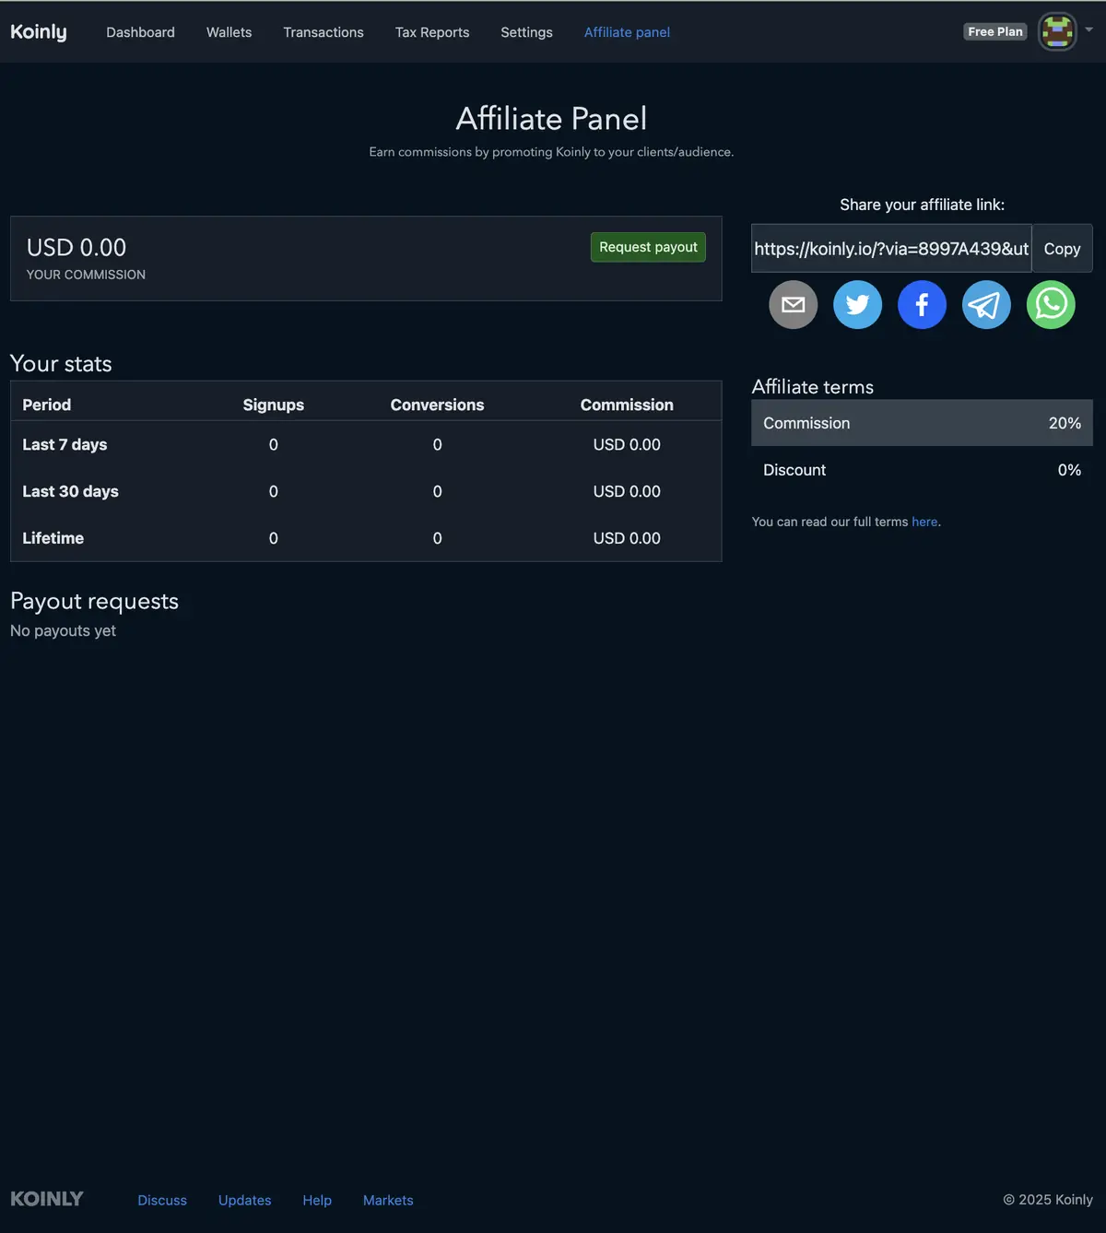The width and height of the screenshot is (1106, 1233).
Task: Click the user avatar icon
Action: [1057, 32]
